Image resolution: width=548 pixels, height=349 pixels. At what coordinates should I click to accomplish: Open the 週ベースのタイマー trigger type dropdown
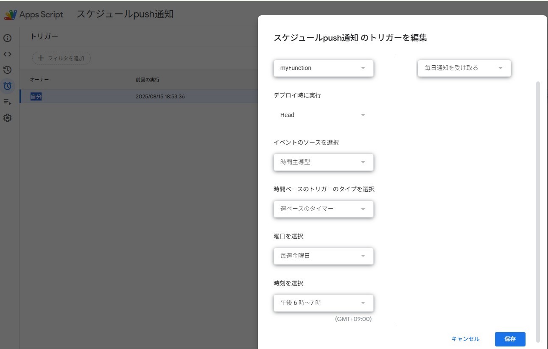[x=323, y=209]
